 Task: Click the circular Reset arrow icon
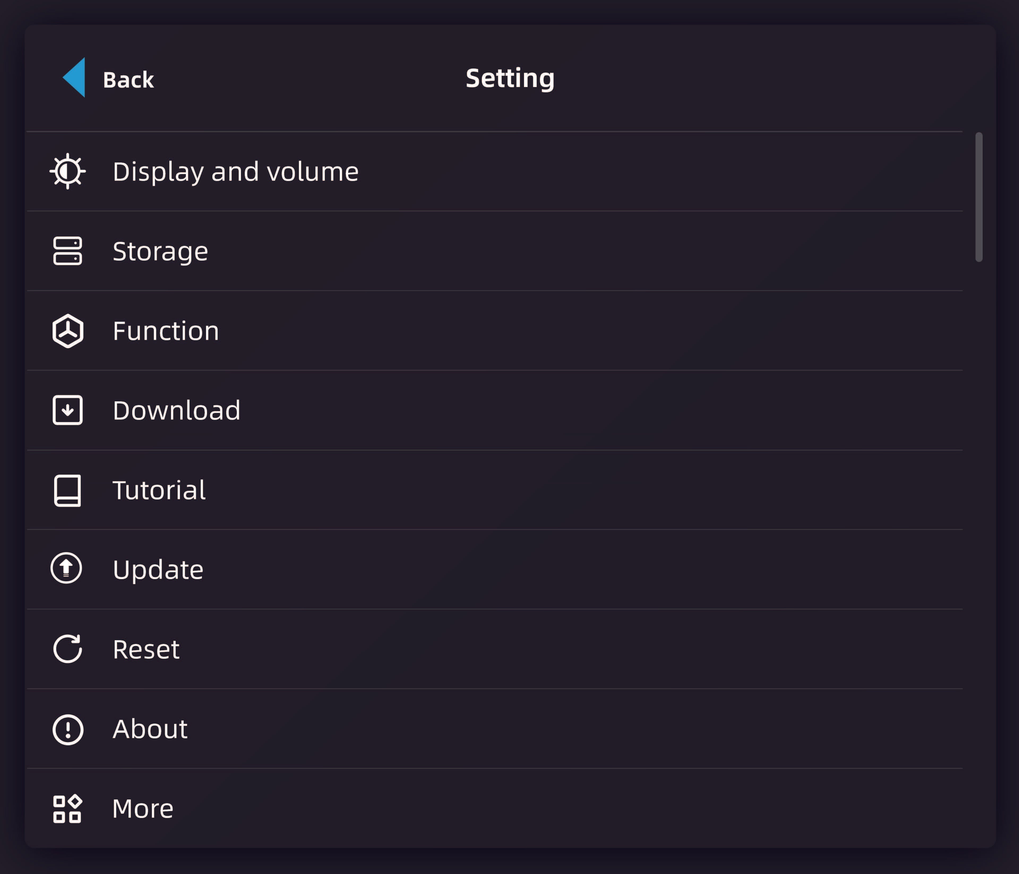(x=67, y=649)
